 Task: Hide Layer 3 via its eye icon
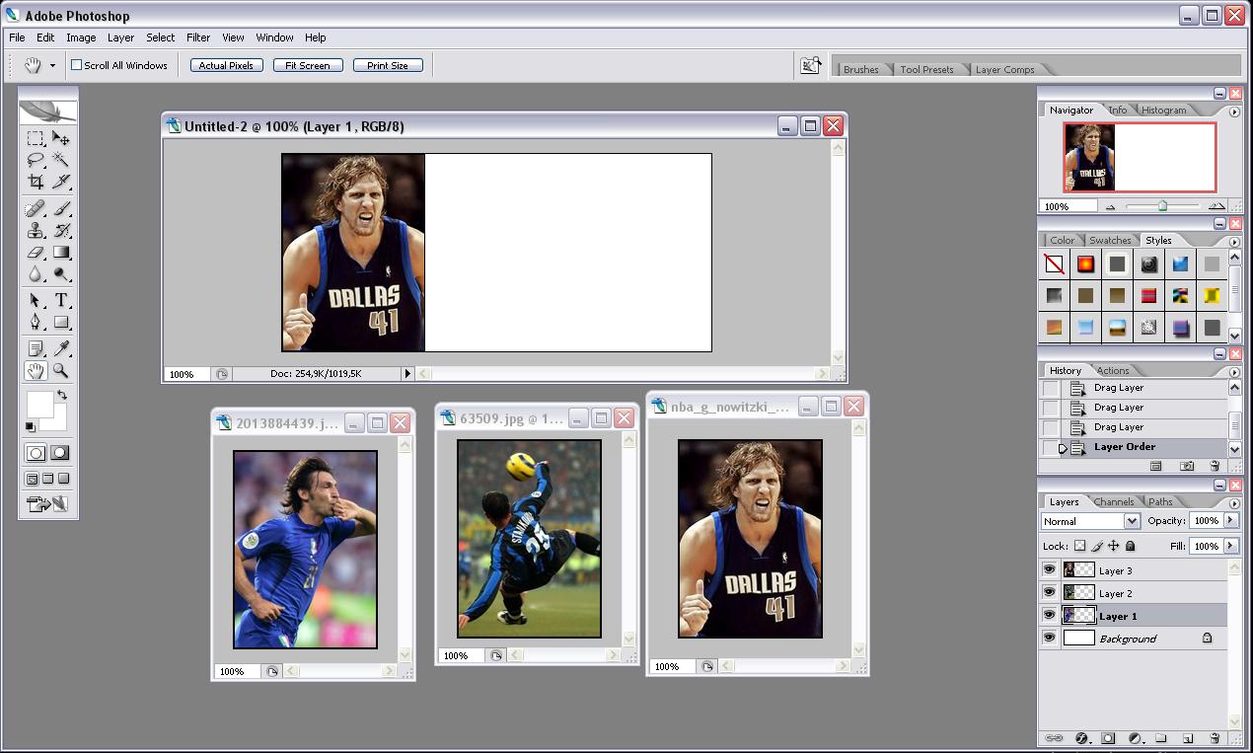point(1049,570)
